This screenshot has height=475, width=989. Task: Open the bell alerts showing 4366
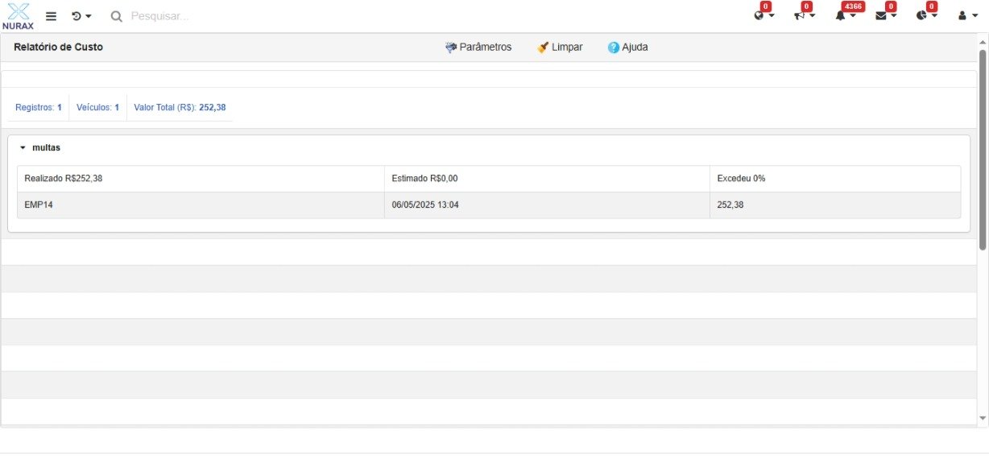pyautogui.click(x=845, y=15)
